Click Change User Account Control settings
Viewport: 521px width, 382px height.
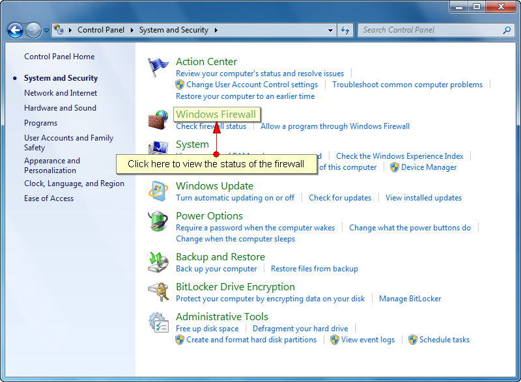[252, 85]
